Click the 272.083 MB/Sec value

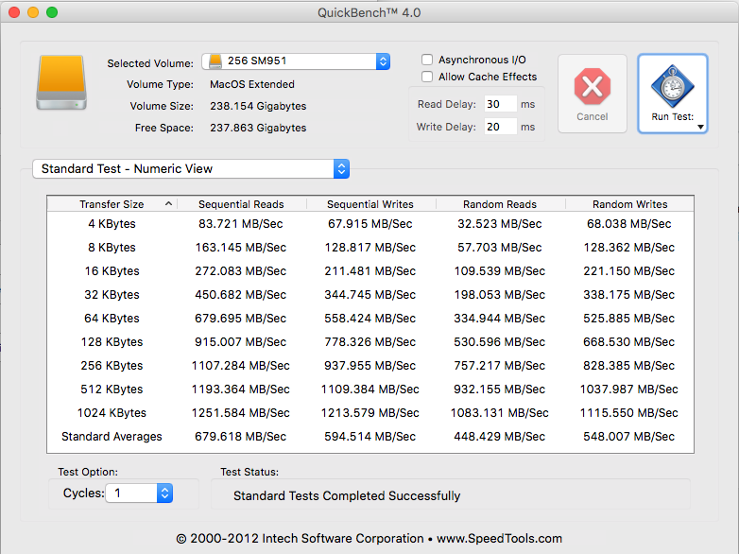(241, 271)
